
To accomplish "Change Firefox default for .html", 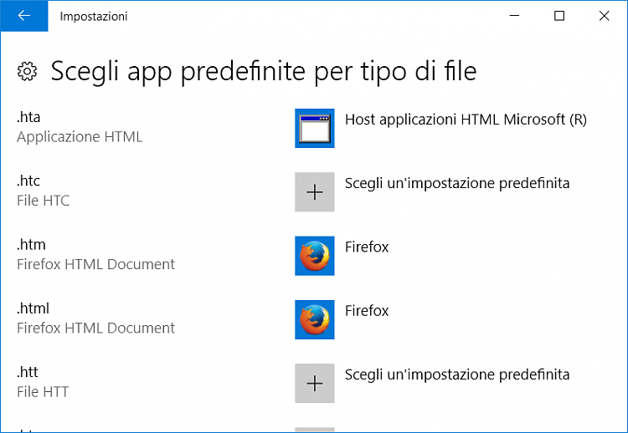I will 367,311.
